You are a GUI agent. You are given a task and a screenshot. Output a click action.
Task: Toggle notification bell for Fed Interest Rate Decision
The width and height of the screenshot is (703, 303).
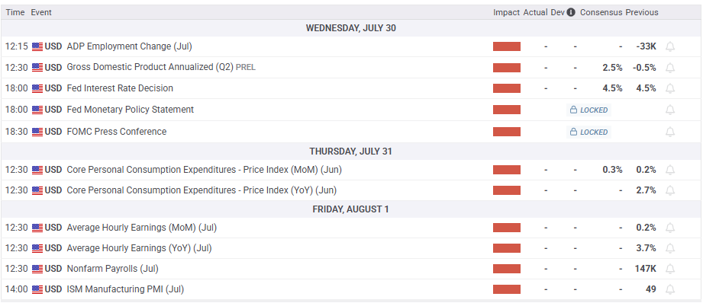tap(670, 88)
